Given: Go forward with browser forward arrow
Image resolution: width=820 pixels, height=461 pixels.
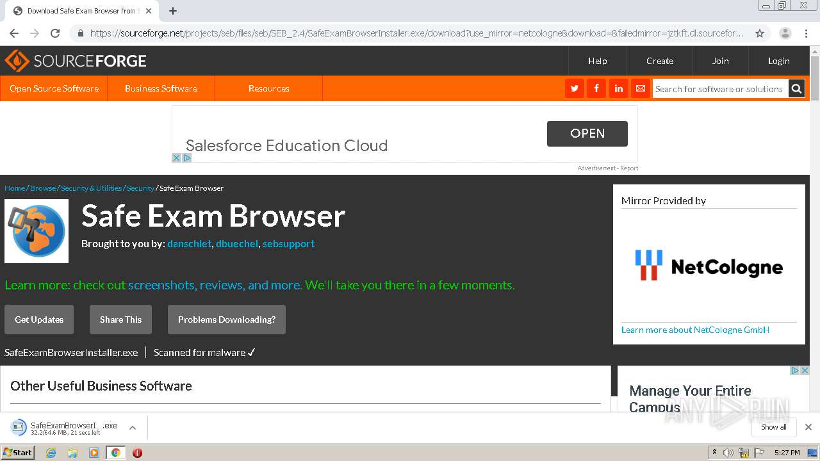Looking at the screenshot, I should tap(35, 33).
